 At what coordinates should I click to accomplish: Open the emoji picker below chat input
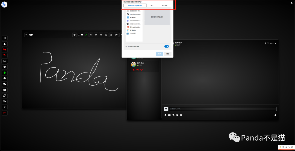tap(166, 115)
